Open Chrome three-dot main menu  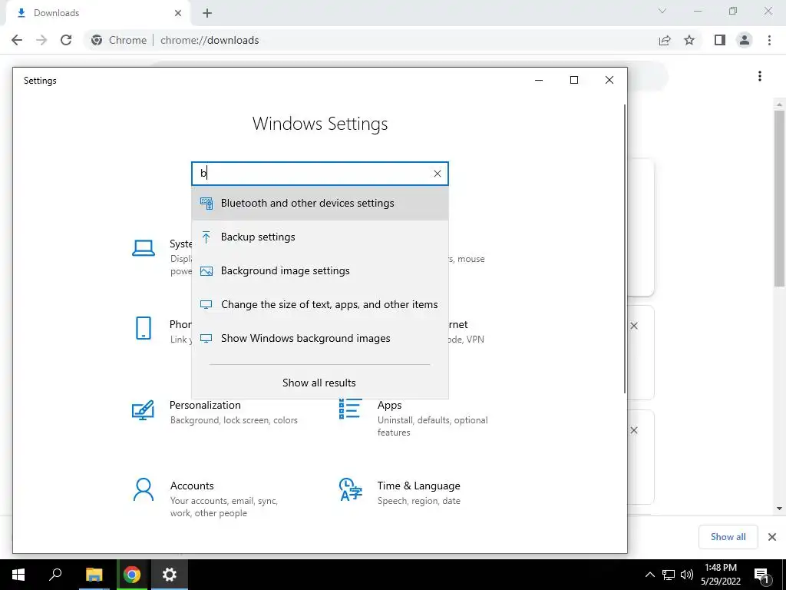pyautogui.click(x=769, y=40)
